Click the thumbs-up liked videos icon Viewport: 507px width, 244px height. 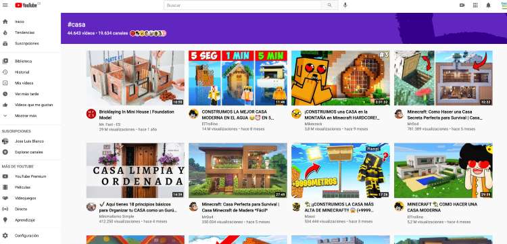click(5, 105)
